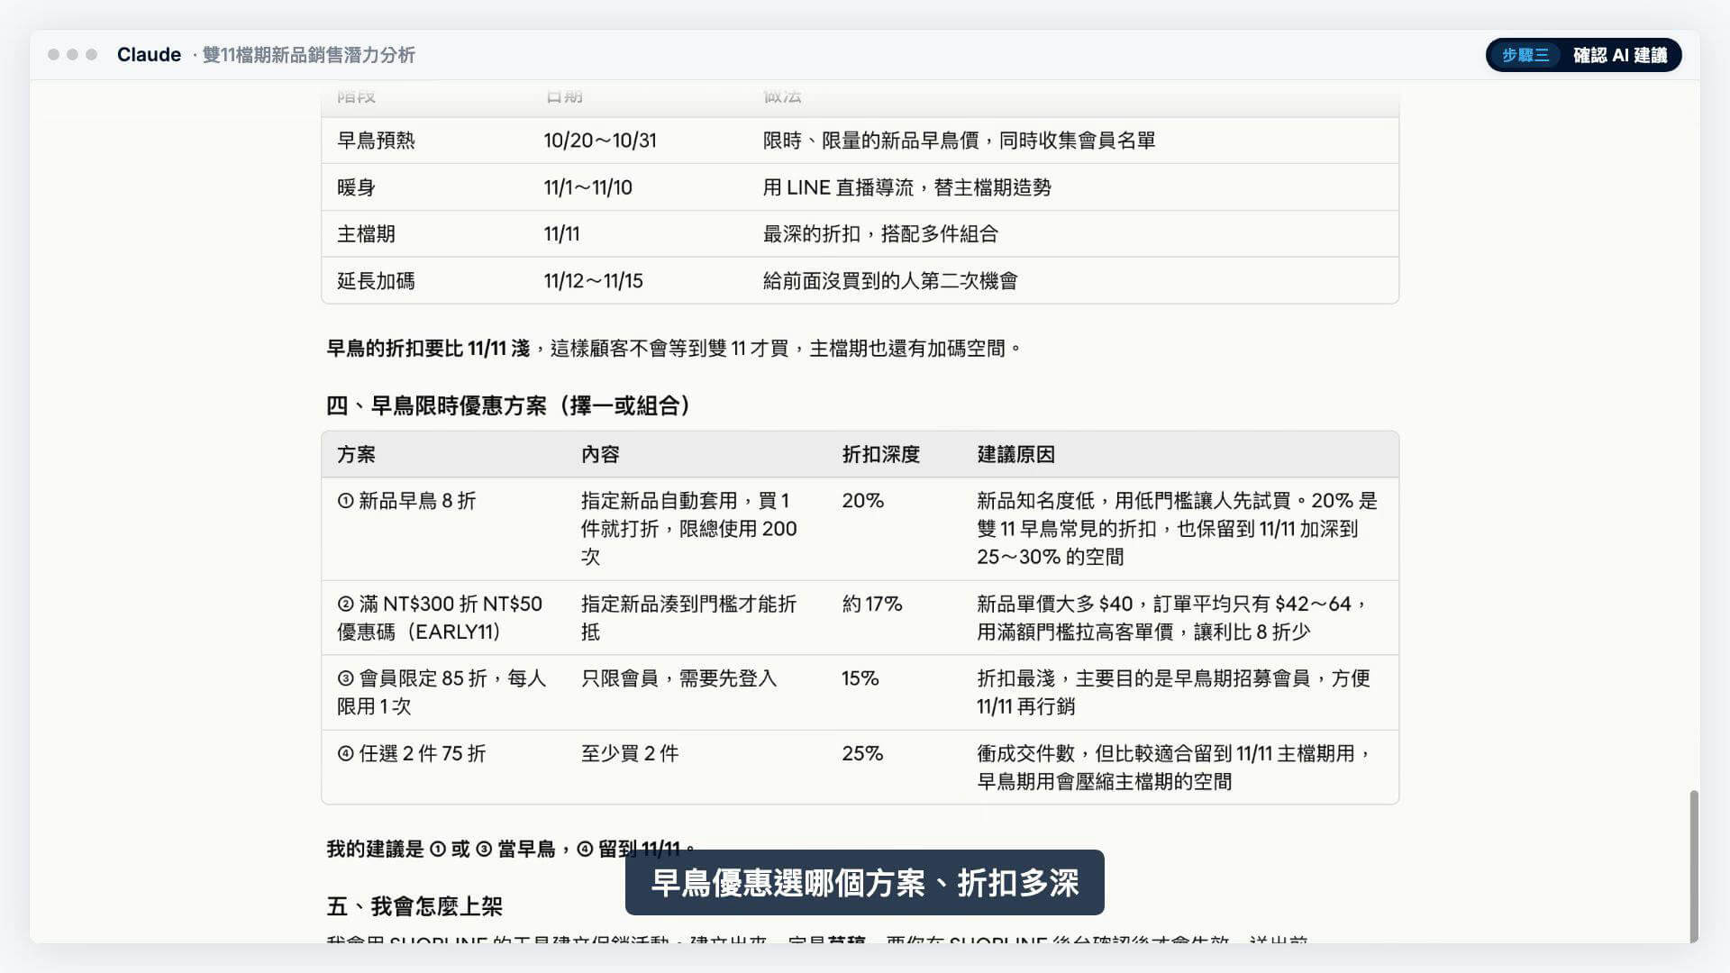Click the conversation title 雙11檔期新品銷售潛力分析
The image size is (1730, 973).
tap(308, 55)
